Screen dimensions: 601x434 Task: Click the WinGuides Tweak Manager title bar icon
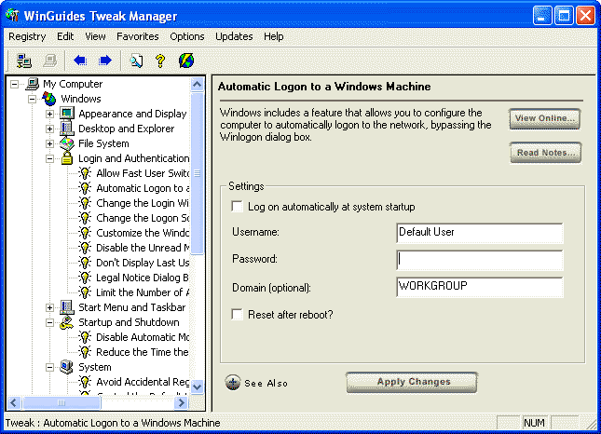[x=12, y=16]
